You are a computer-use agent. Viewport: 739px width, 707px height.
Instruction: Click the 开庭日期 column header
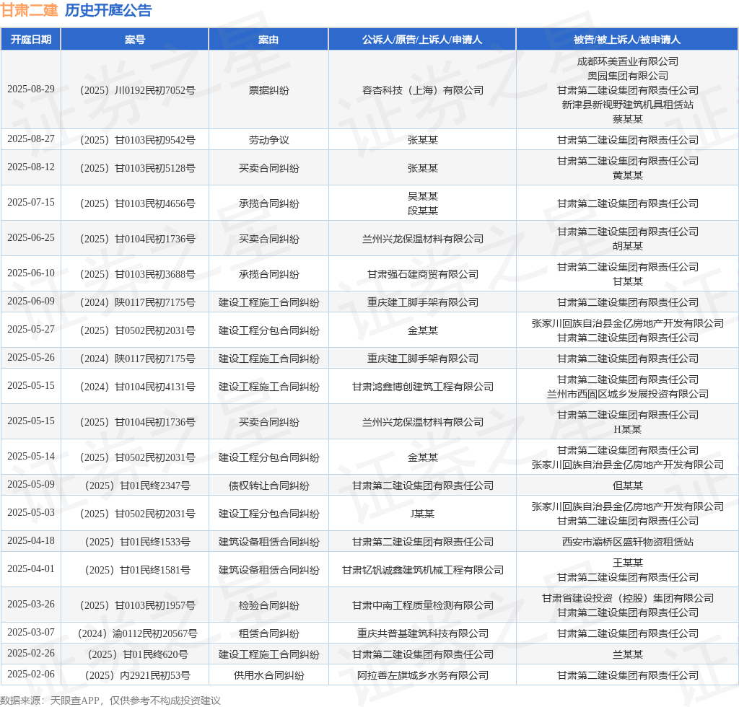point(31,40)
